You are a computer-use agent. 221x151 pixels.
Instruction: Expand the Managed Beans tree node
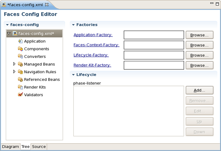click(14, 64)
